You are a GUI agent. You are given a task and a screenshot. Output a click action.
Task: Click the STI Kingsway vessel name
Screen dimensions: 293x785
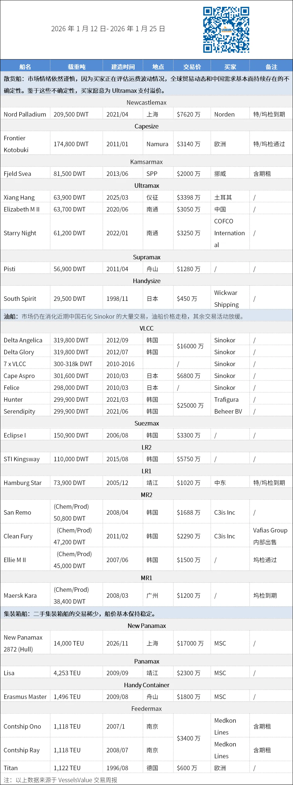(x=22, y=459)
